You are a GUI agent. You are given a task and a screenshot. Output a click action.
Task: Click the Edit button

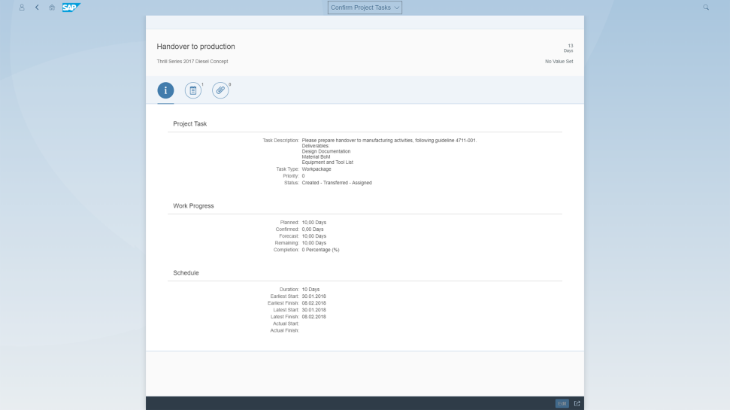(562, 403)
